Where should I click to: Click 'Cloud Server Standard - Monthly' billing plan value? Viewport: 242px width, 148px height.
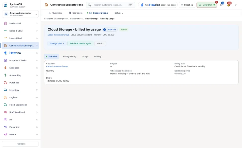pos(190,66)
